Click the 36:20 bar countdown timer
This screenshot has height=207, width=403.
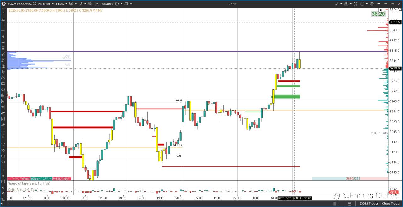pos(378,14)
